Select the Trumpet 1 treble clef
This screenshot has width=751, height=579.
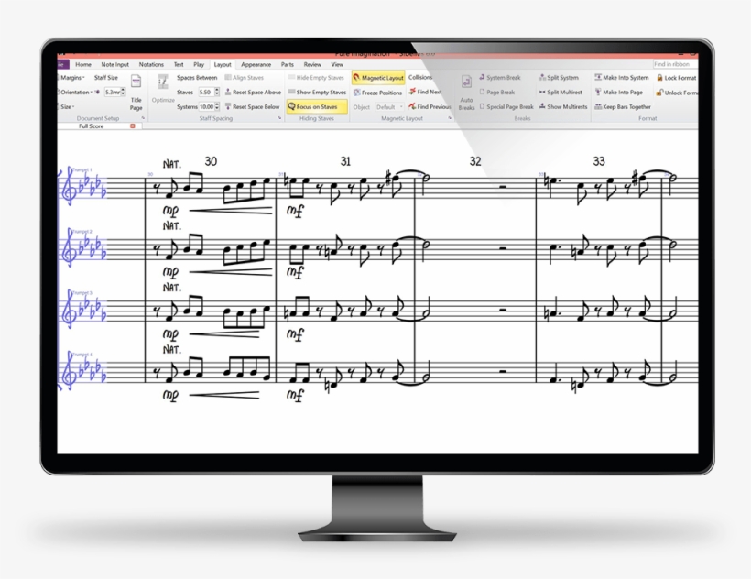tap(70, 186)
